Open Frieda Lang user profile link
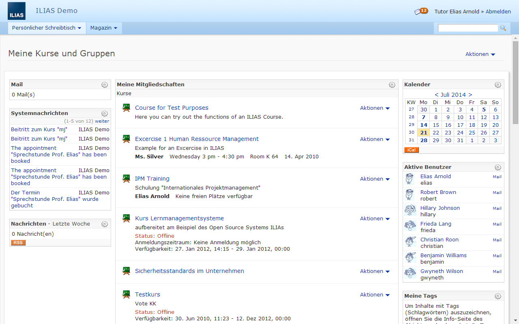Image resolution: width=519 pixels, height=324 pixels. tap(436, 224)
